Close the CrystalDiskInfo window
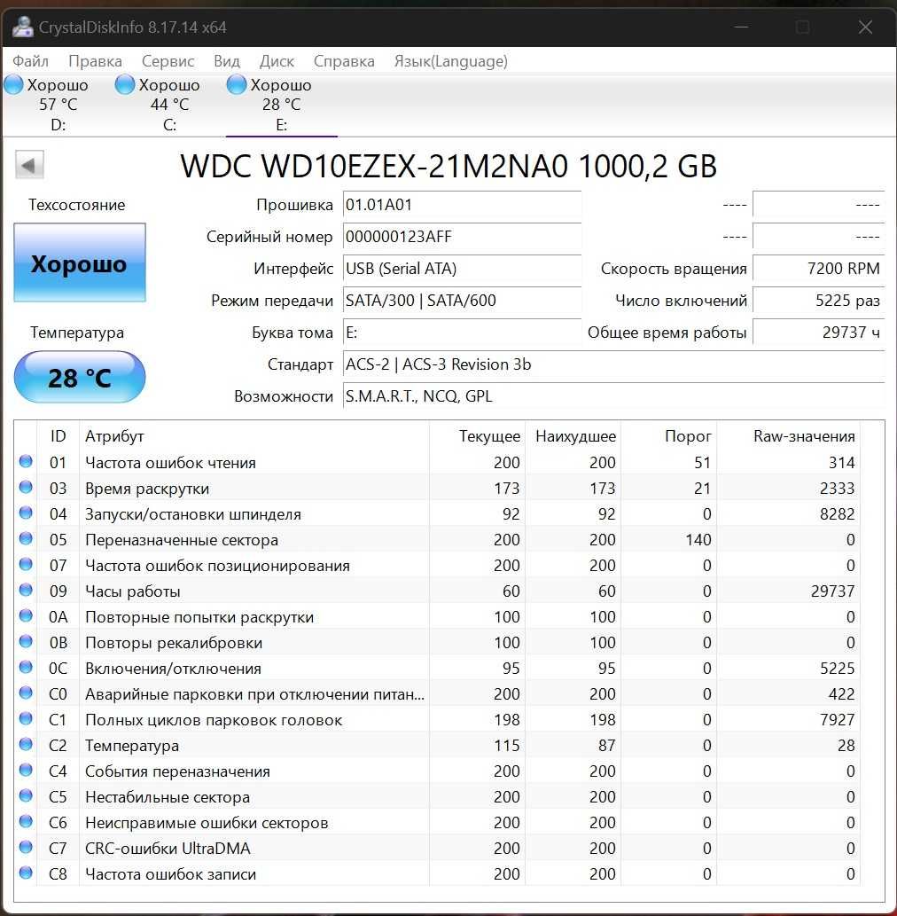Screen dimensions: 897x916 pos(865,27)
